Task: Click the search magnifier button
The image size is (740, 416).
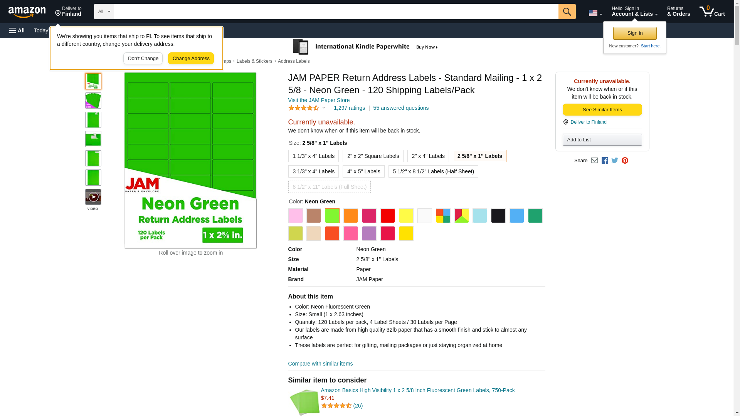Action: click(x=567, y=12)
